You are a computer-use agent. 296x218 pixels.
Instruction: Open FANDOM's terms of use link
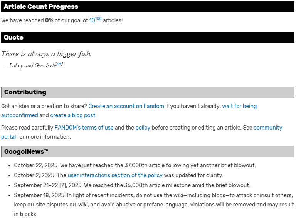[x=84, y=128]
